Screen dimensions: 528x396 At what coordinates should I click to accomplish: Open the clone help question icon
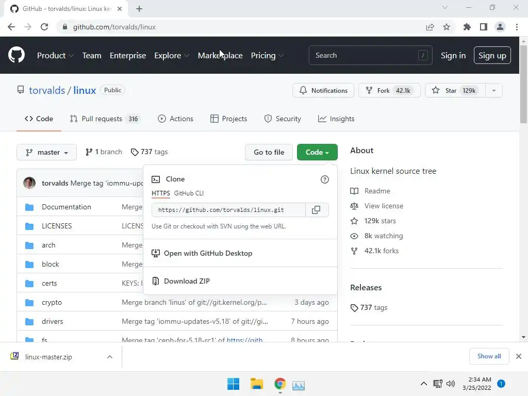coord(325,179)
